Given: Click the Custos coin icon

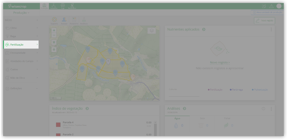Looking at the screenshot, I should [7, 69].
